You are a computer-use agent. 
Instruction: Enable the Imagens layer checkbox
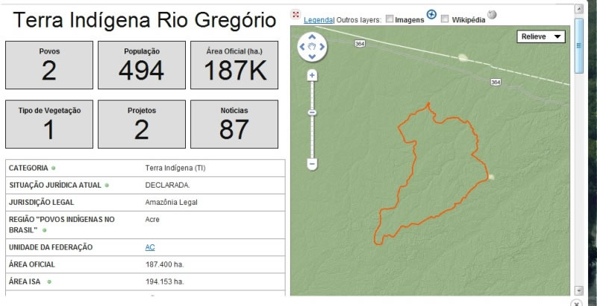pos(390,19)
